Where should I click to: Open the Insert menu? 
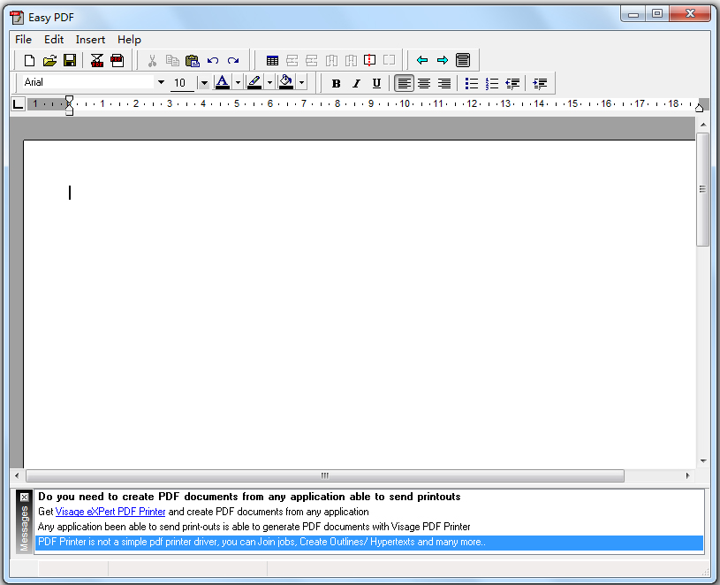point(90,39)
